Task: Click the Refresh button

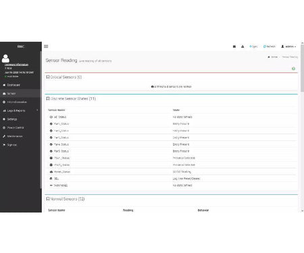Action: [x=270, y=47]
